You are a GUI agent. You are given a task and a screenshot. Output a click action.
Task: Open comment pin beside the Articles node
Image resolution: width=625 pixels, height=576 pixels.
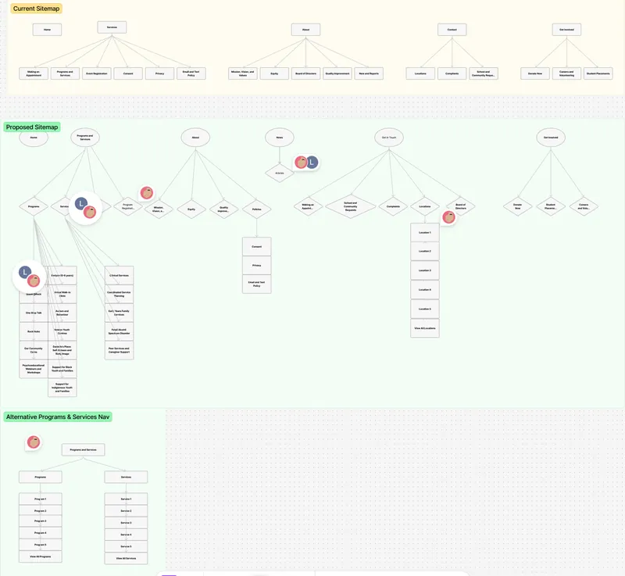tap(306, 163)
